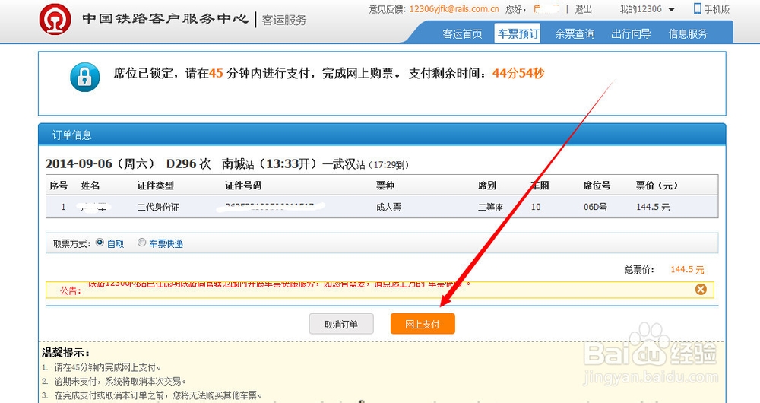The height and width of the screenshot is (403, 760).
Task: Open the 车票预订 tab
Action: [518, 33]
